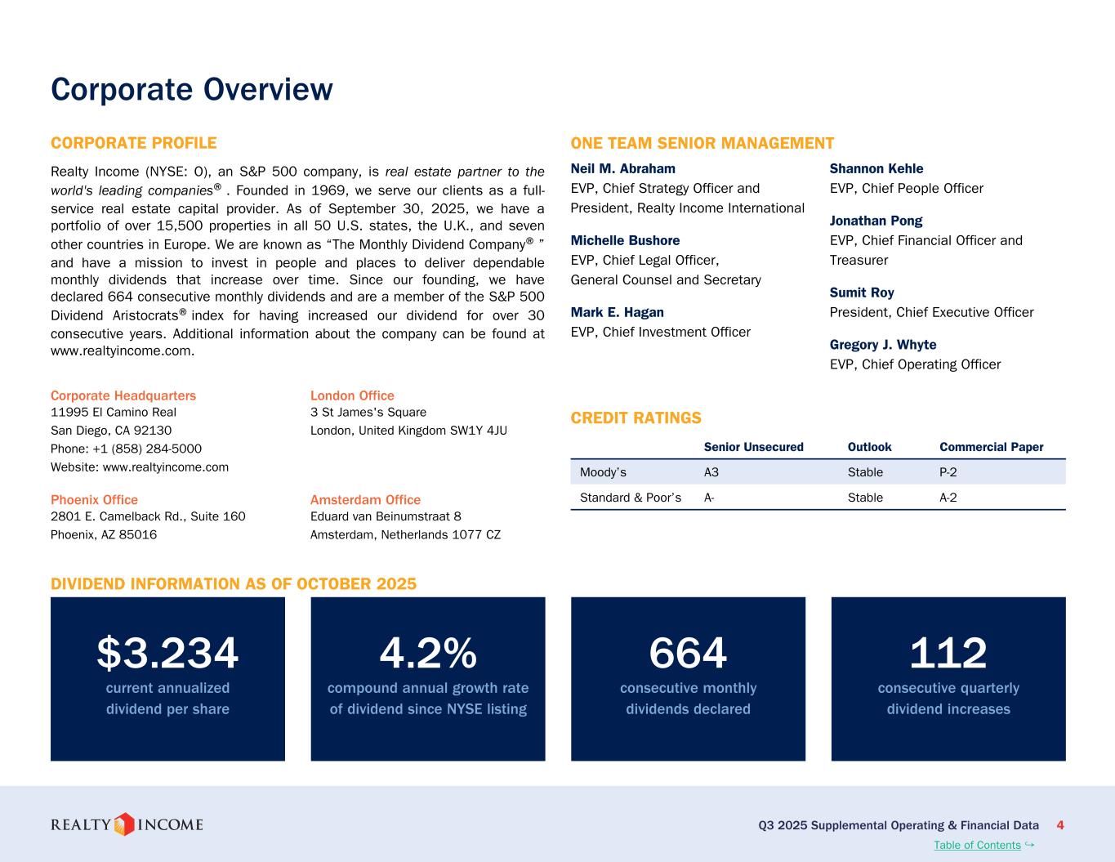Click the Moody's row in credit ratings

click(x=818, y=472)
